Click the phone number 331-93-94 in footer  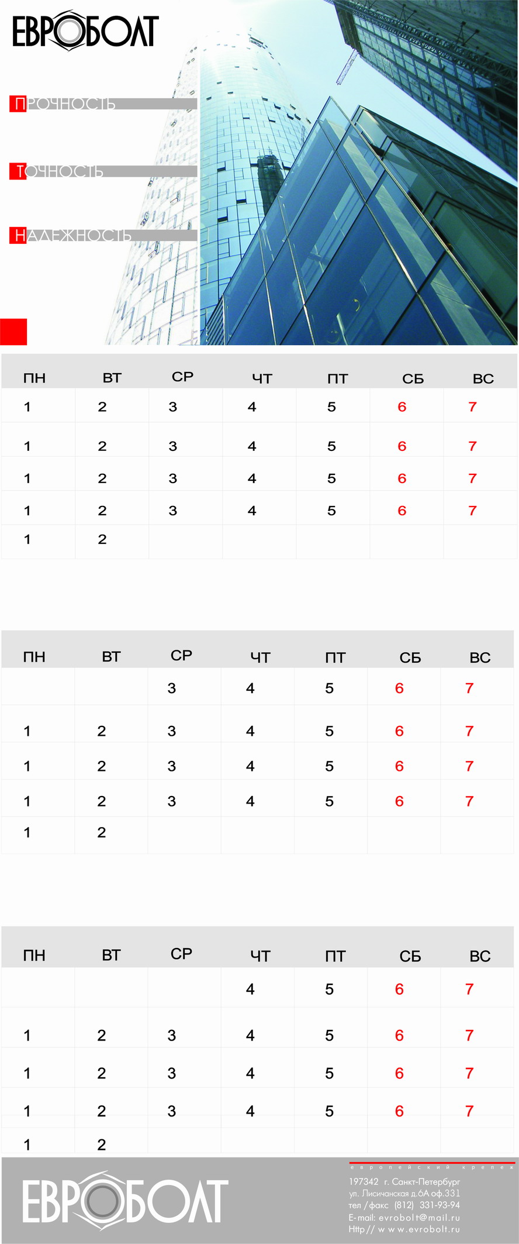click(x=440, y=1205)
